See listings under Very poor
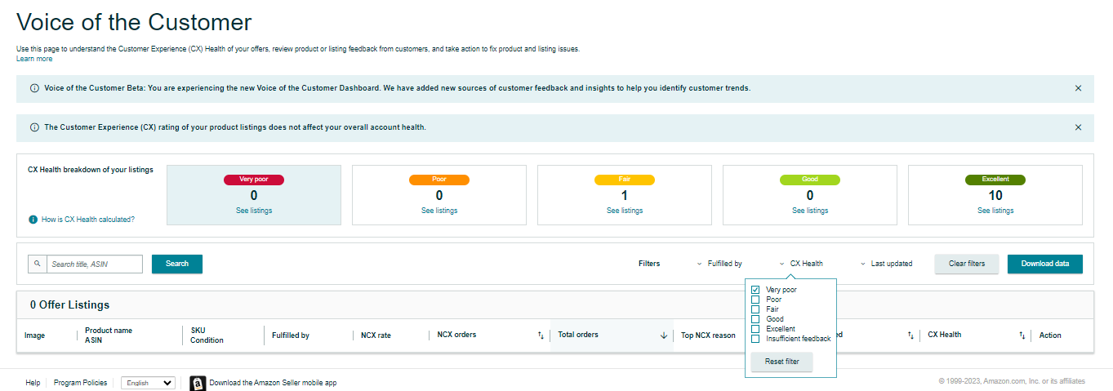The image size is (1113, 391). click(x=254, y=211)
